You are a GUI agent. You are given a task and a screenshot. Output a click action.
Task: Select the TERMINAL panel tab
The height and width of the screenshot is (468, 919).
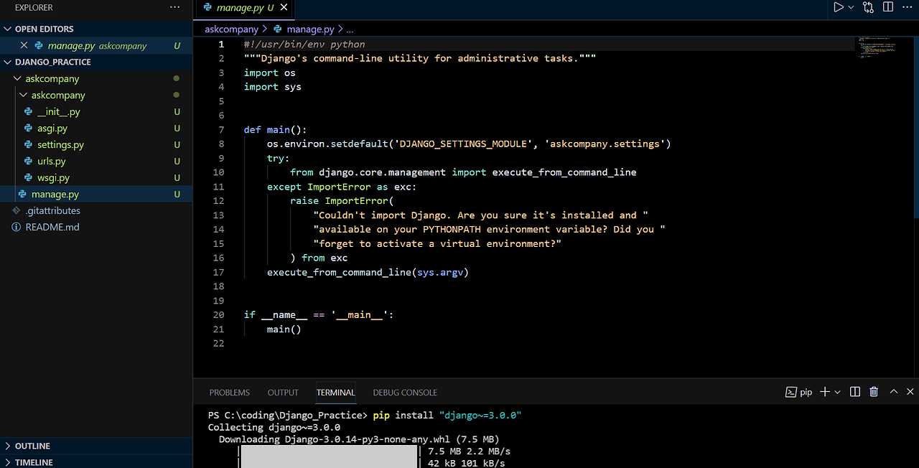click(336, 393)
